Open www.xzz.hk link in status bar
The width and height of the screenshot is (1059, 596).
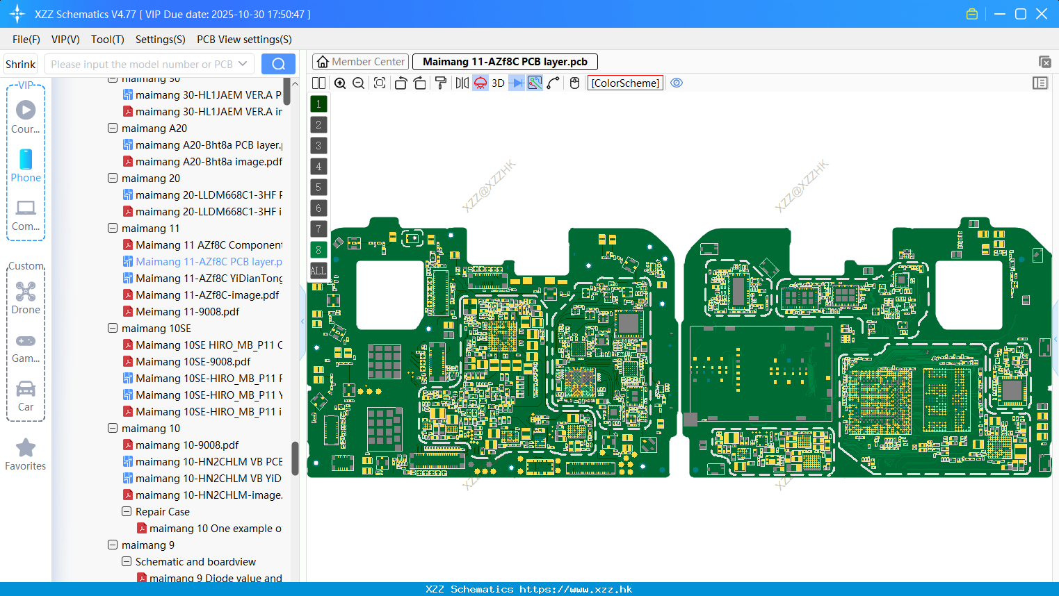click(576, 589)
